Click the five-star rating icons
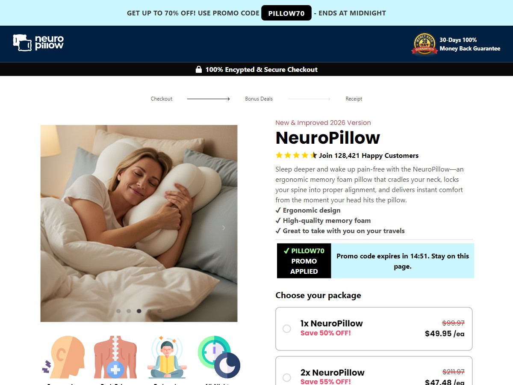This screenshot has width=513, height=385. [x=296, y=155]
